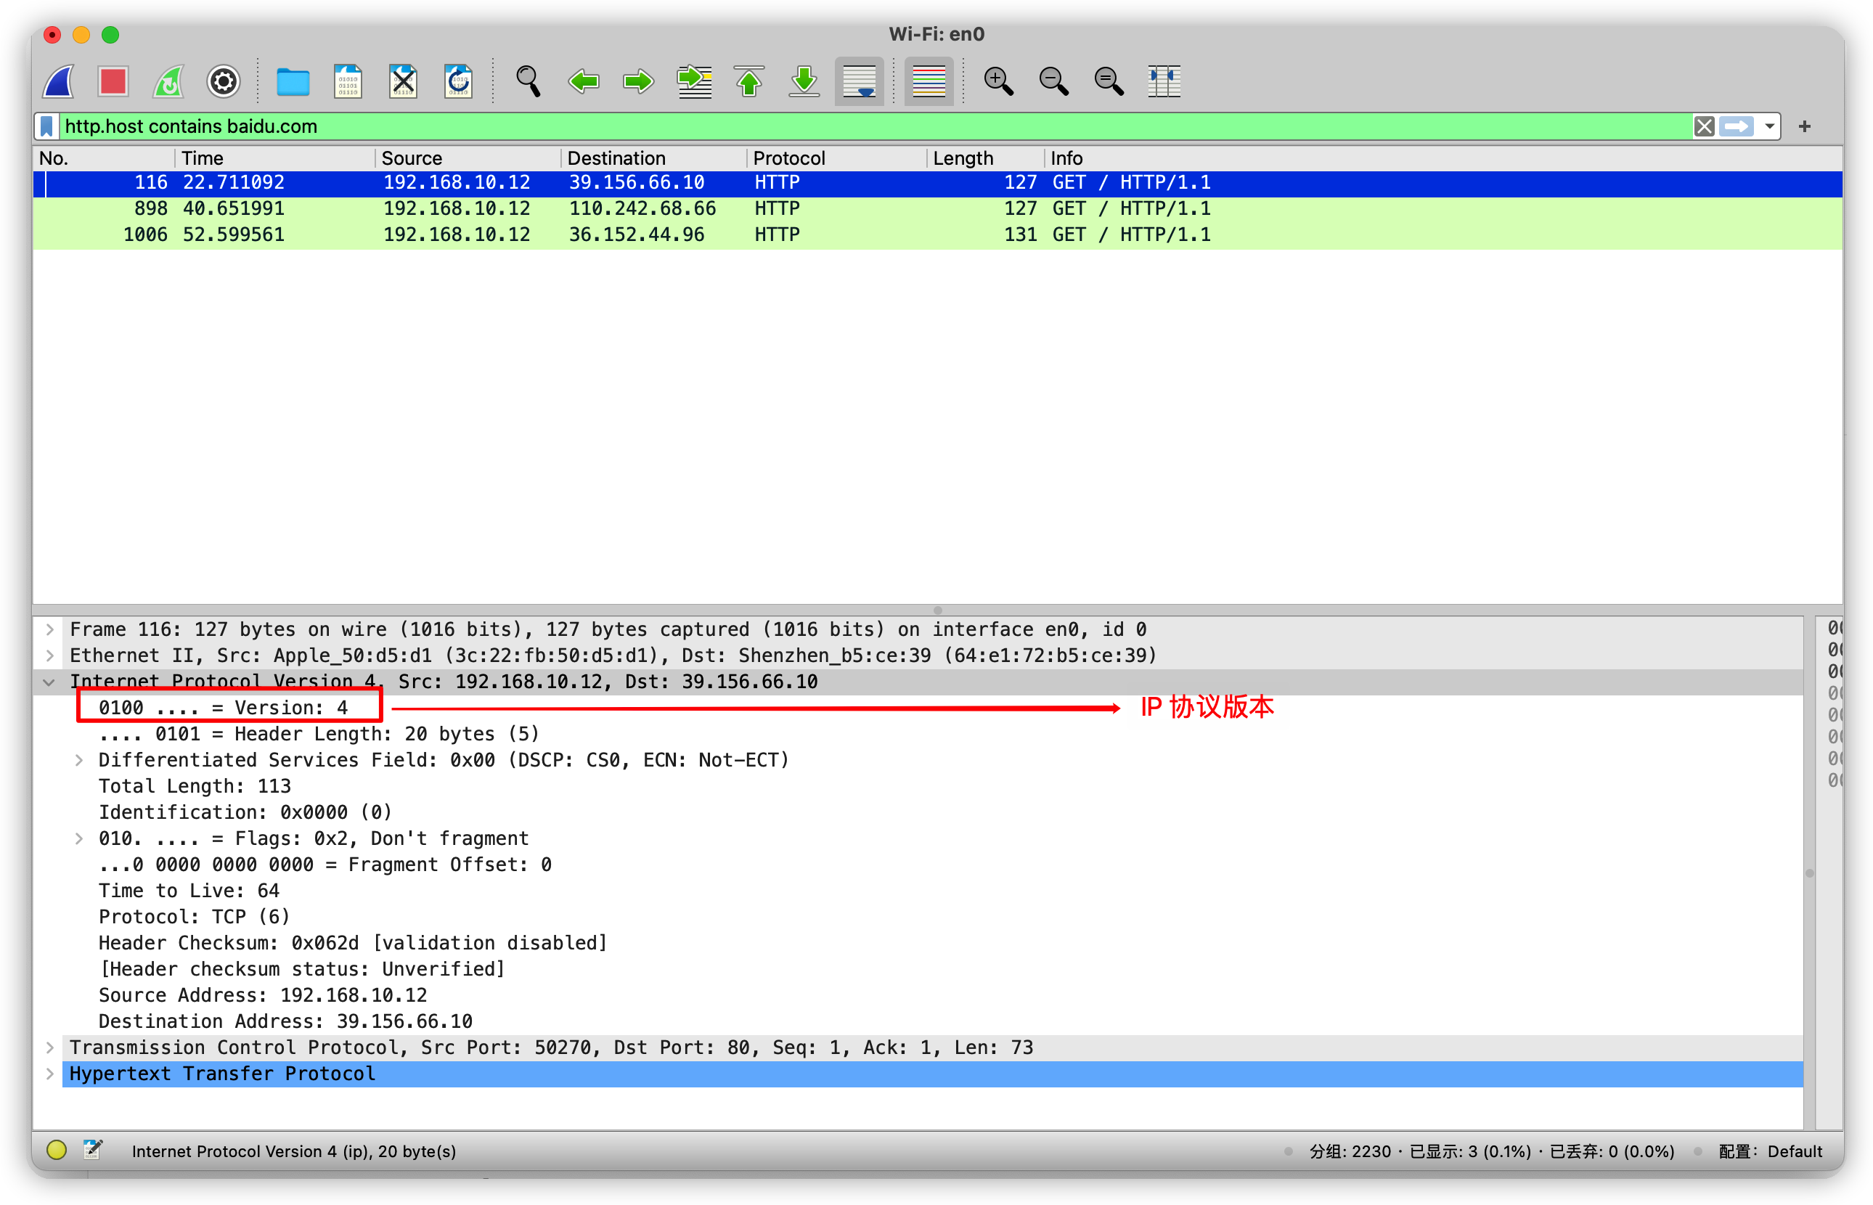Toggle packet list colorization
The height and width of the screenshot is (1205, 1873).
click(929, 81)
